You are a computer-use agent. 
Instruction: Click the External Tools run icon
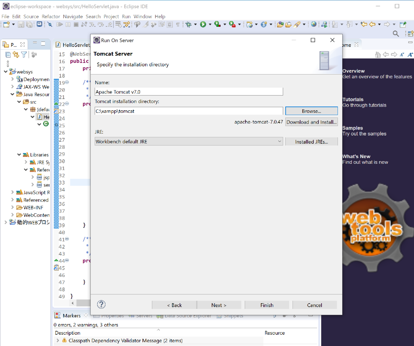[232, 24]
